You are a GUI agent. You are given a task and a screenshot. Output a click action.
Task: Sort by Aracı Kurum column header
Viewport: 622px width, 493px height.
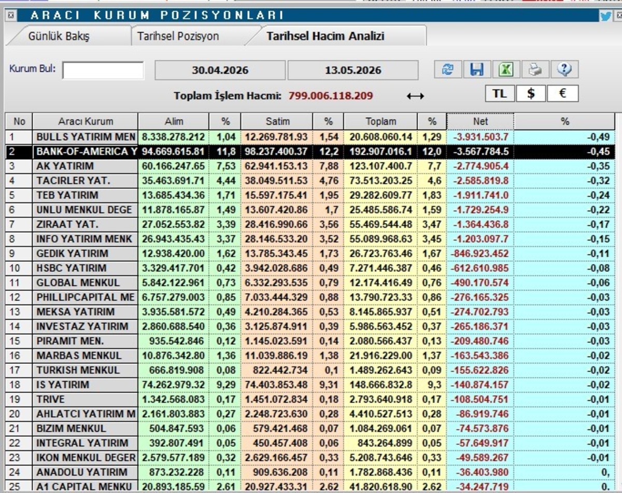tap(86, 121)
